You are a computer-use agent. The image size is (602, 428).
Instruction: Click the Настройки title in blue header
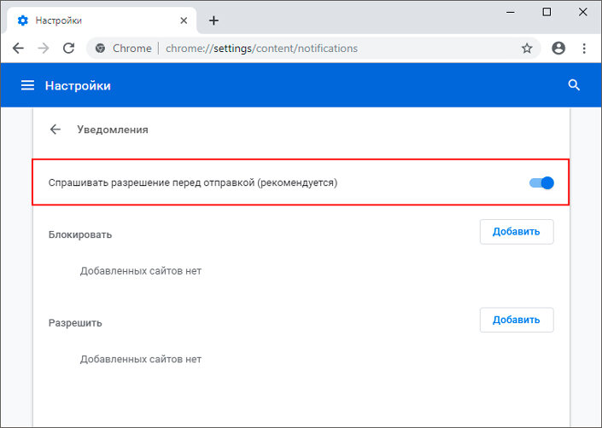click(x=78, y=85)
